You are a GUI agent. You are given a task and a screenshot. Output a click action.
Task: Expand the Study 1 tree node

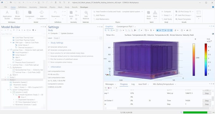coord(5,77)
